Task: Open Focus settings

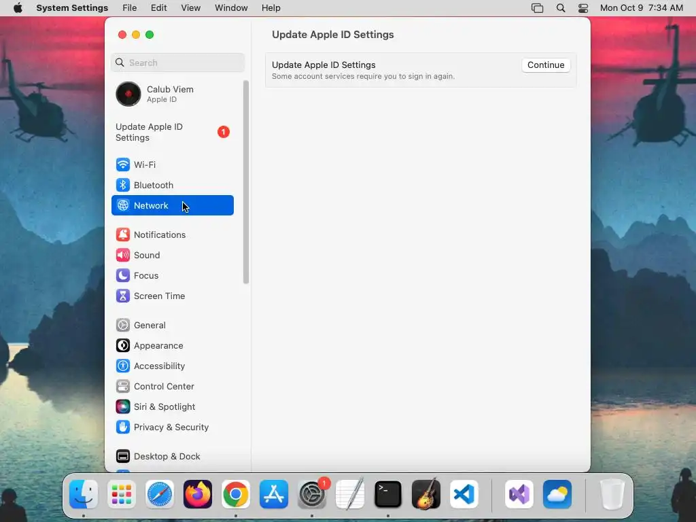Action: tap(172, 276)
